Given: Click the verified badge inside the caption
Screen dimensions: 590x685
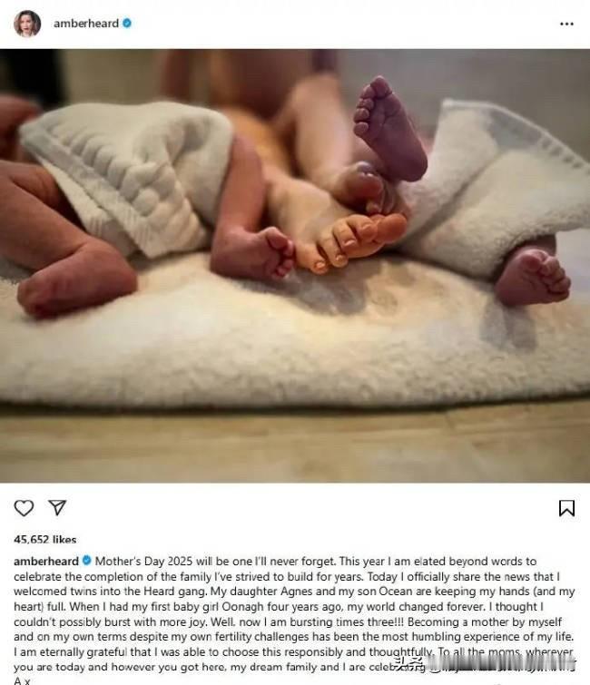Looking at the screenshot, I should pos(86,561).
